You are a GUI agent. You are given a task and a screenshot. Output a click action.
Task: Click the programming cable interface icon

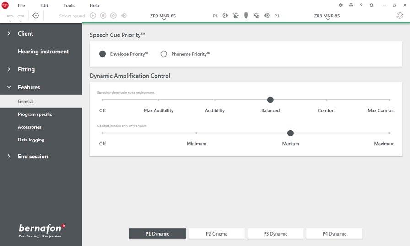pos(246,16)
